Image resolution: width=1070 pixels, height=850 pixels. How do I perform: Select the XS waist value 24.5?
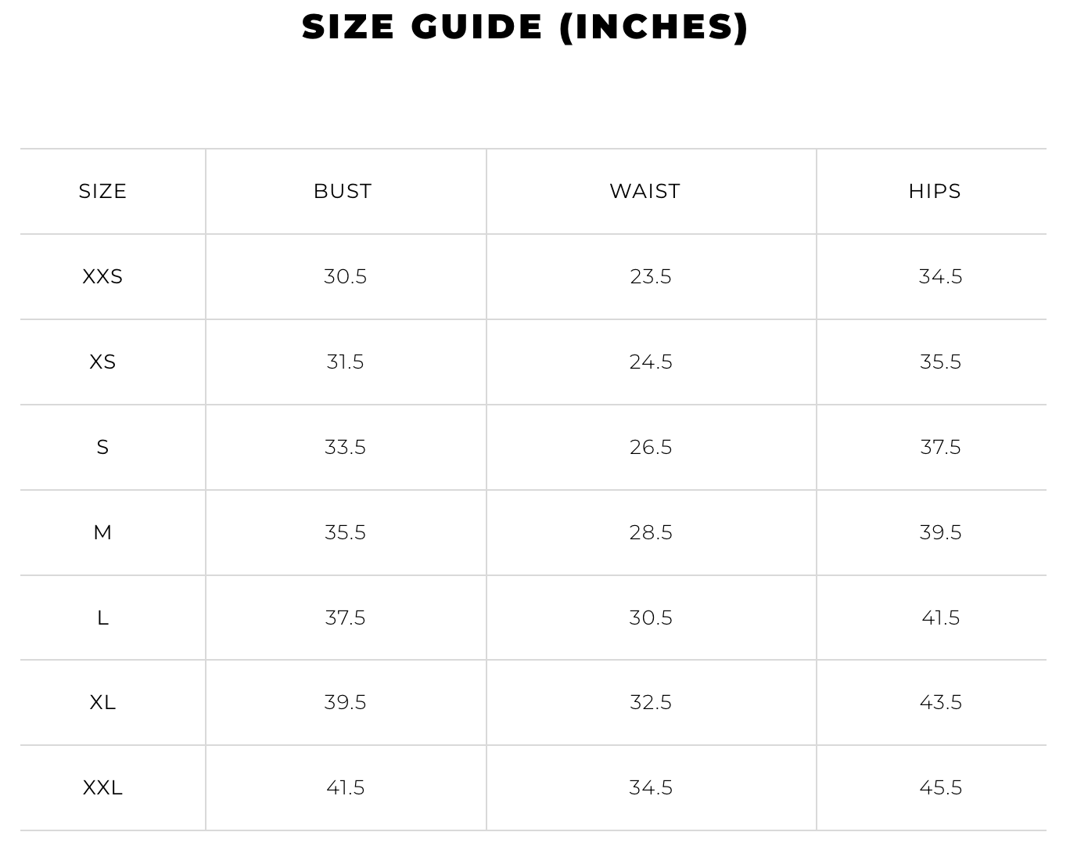[x=651, y=362]
